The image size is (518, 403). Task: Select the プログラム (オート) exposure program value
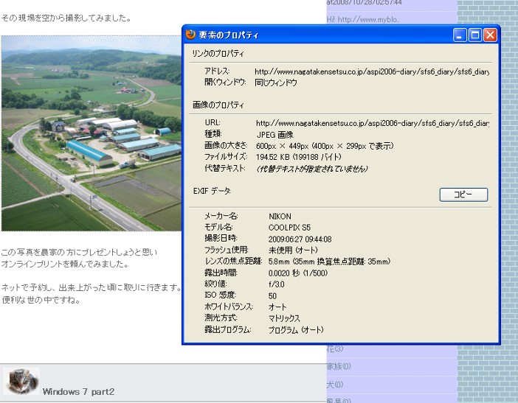296,330
